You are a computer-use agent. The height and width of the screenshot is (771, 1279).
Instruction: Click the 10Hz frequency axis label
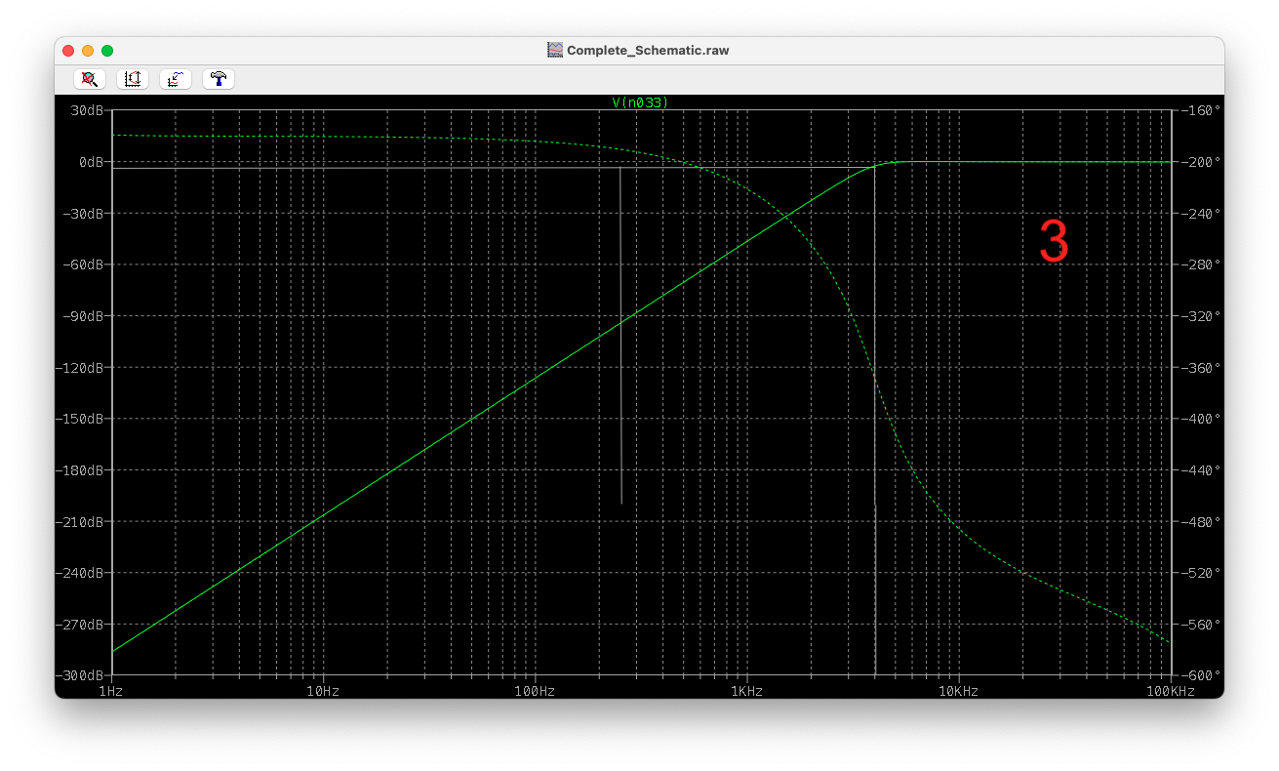pyautogui.click(x=323, y=691)
